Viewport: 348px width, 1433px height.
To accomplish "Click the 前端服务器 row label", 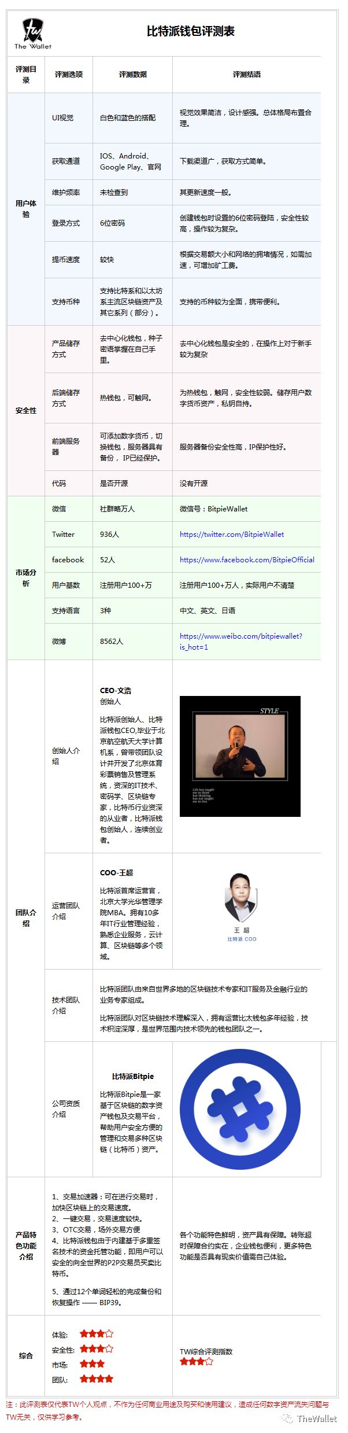I will coord(66,446).
